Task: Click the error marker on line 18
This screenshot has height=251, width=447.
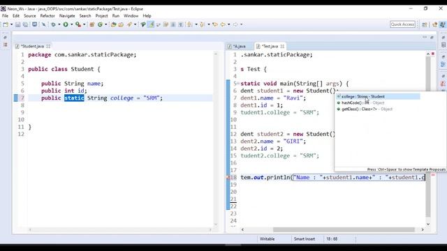Action: (228, 177)
